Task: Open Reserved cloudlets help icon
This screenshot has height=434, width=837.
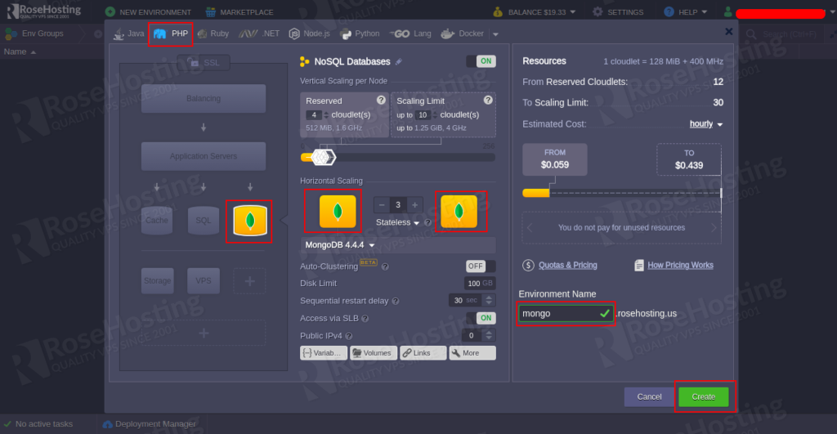Action: click(381, 100)
